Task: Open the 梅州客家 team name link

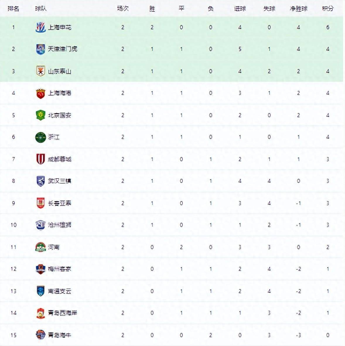Action: coord(59,269)
